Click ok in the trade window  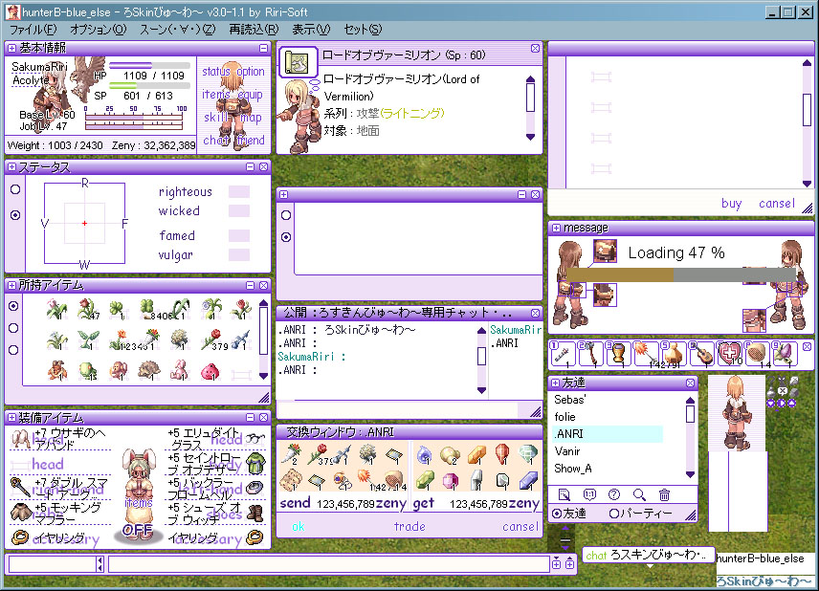pyautogui.click(x=299, y=526)
